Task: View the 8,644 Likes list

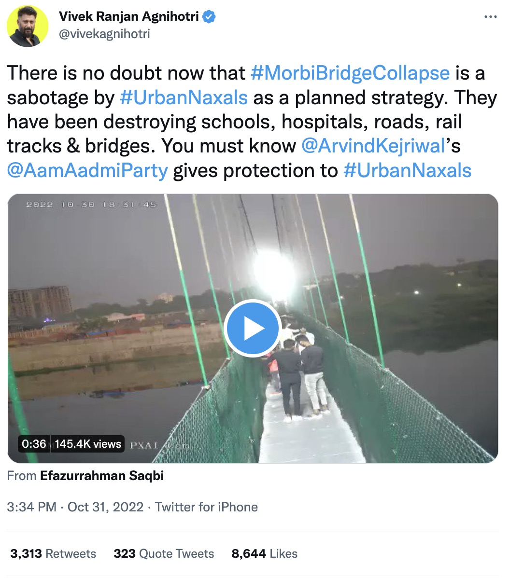Action: click(x=265, y=553)
